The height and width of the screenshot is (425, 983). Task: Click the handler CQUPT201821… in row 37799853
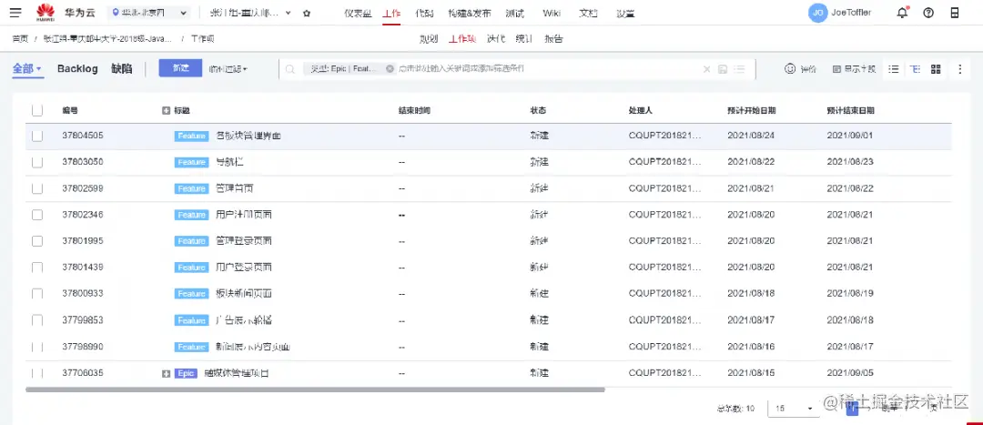tap(665, 319)
